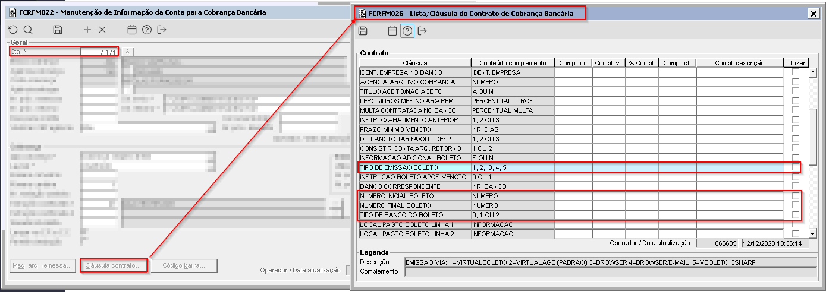Click the Compl. vl. column header
This screenshot has height=292, width=826.
(608, 63)
